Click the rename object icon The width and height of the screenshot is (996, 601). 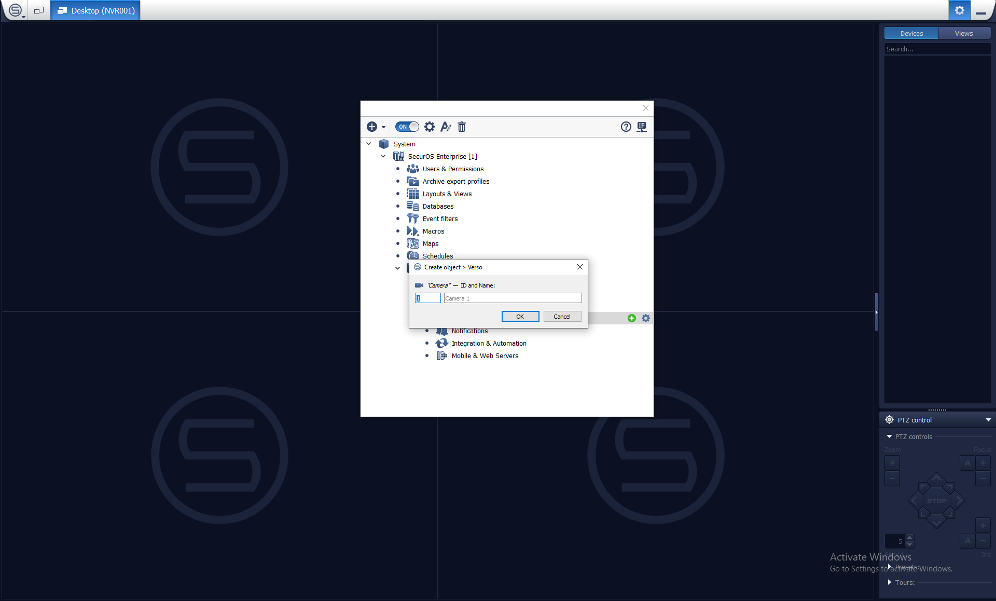tap(446, 127)
